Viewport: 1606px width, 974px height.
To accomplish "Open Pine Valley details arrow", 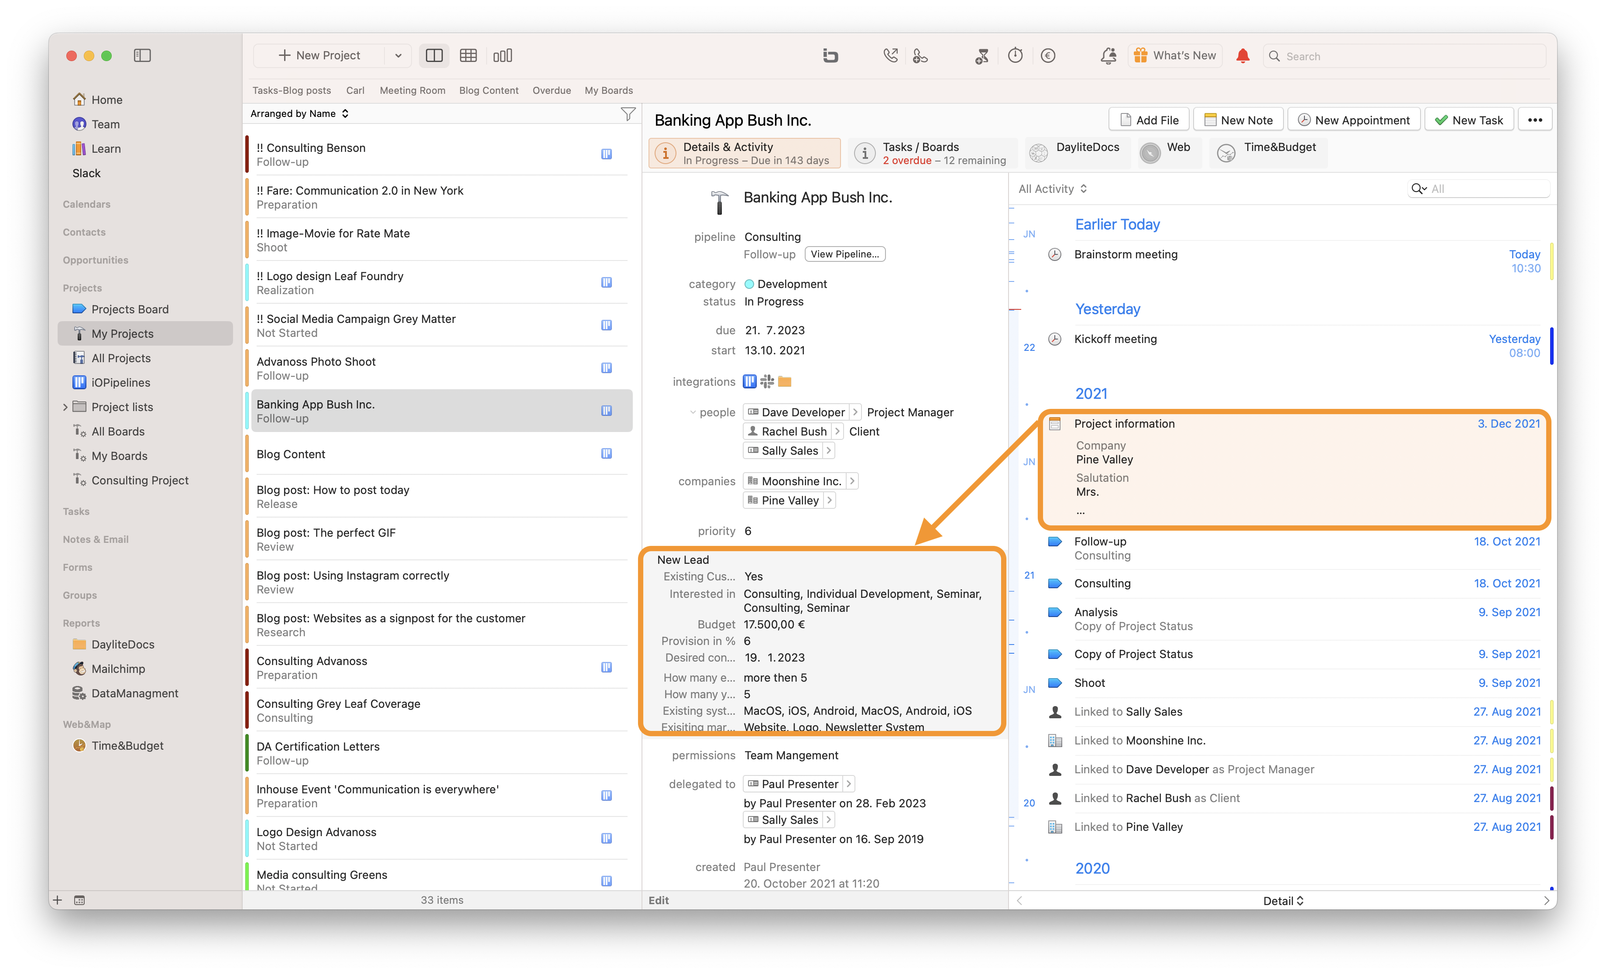I will point(829,500).
